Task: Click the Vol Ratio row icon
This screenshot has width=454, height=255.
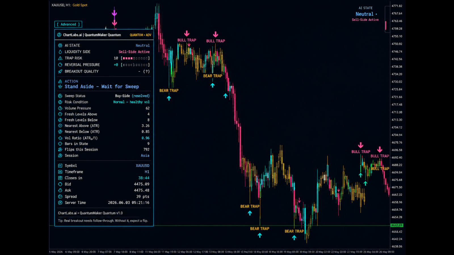Action: click(x=60, y=138)
